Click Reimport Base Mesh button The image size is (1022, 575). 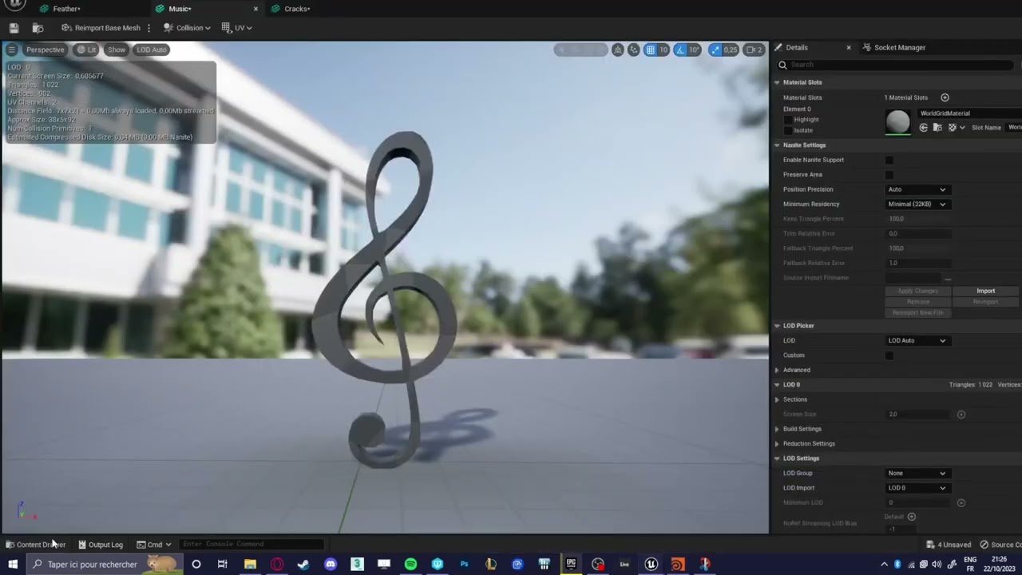tap(101, 28)
